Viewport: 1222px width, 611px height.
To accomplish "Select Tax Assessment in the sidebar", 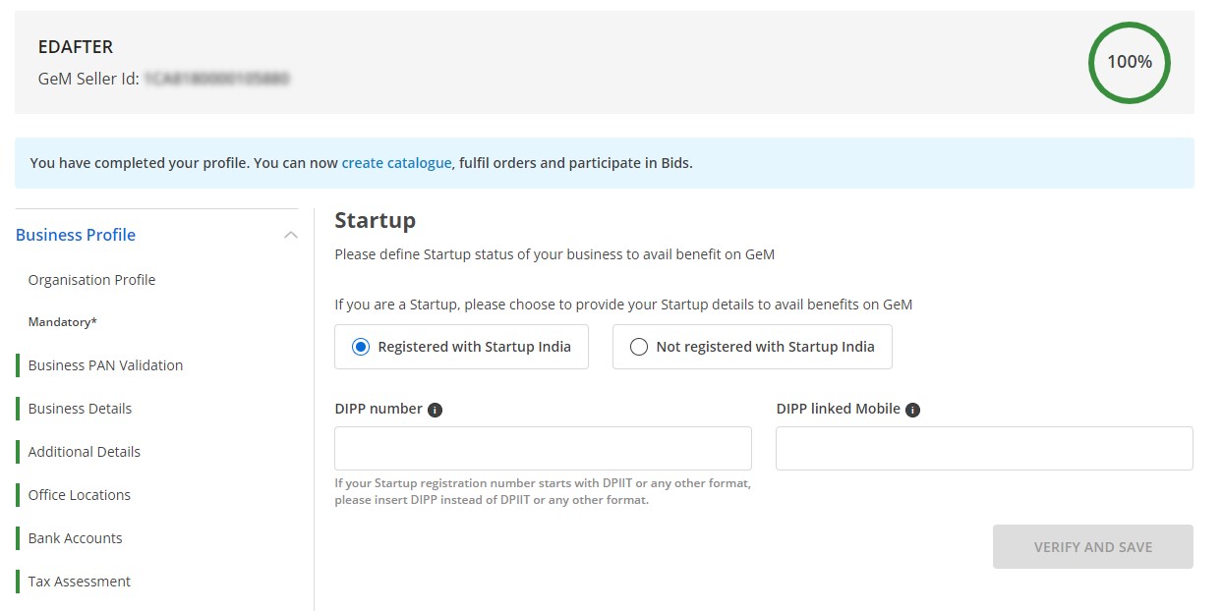I will coord(79,581).
